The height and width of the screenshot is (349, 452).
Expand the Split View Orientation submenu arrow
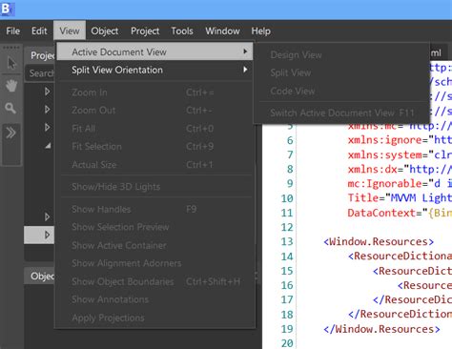pos(245,70)
